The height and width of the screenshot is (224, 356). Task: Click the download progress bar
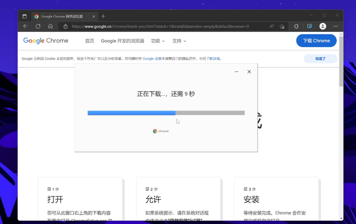[x=166, y=113]
